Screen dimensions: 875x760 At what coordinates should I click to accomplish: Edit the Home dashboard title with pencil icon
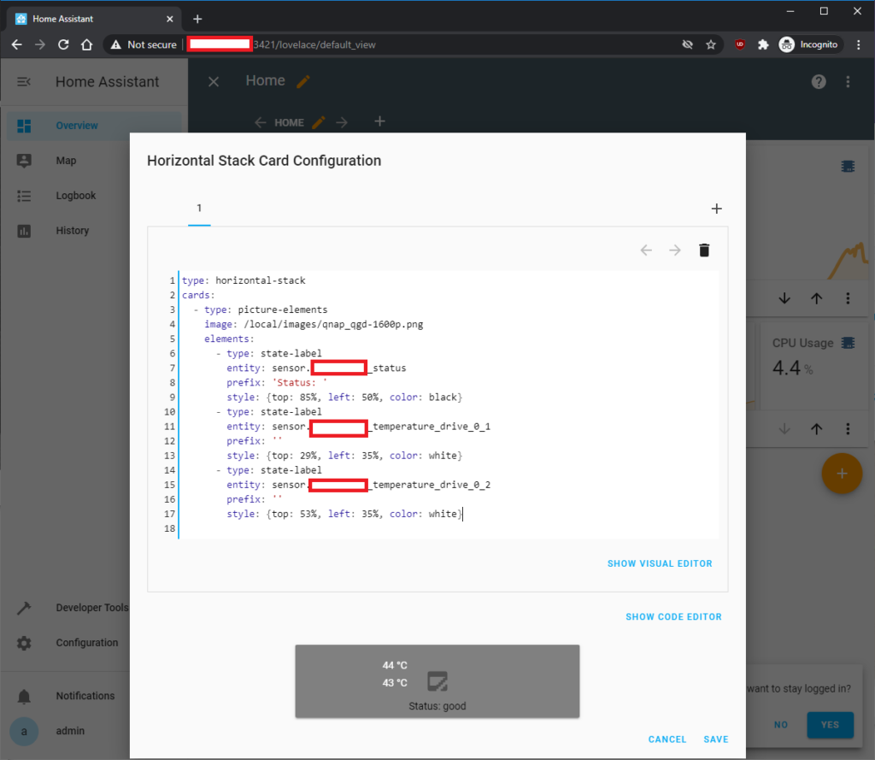[303, 82]
